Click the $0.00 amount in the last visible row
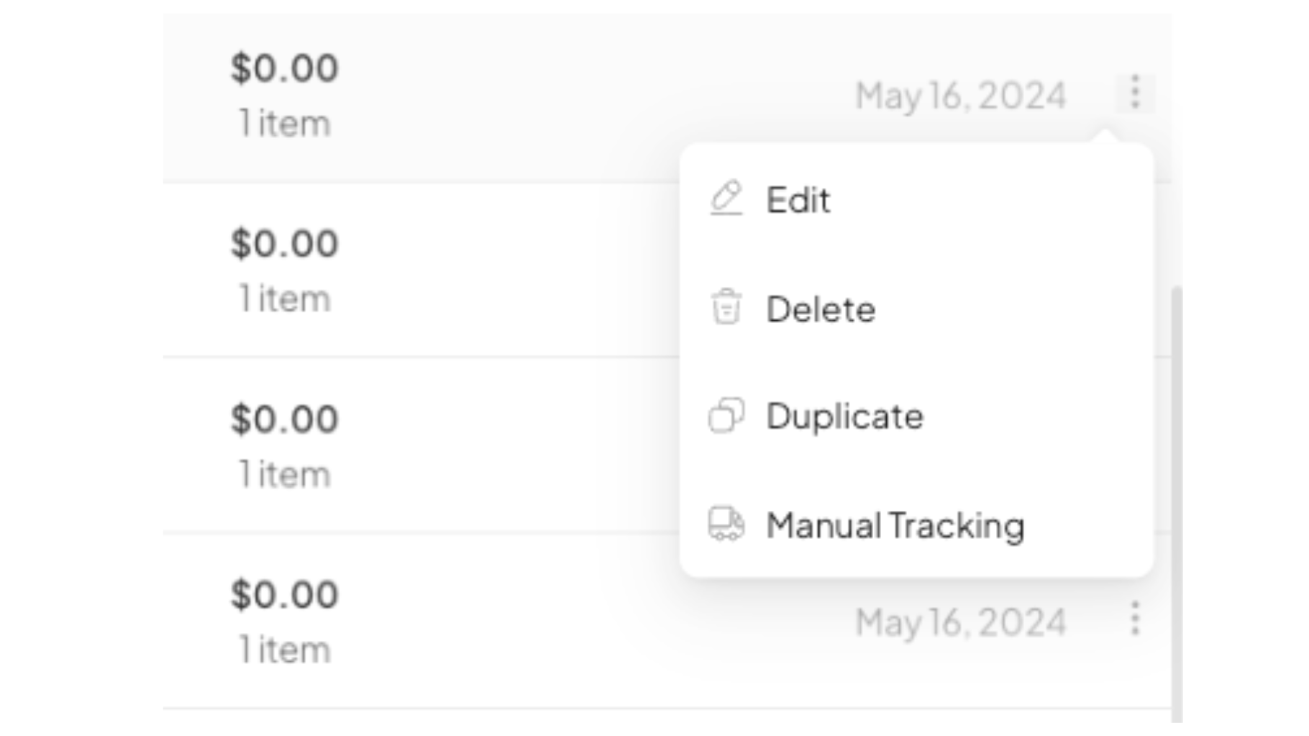Viewport: 1309px width, 736px height. (x=284, y=594)
